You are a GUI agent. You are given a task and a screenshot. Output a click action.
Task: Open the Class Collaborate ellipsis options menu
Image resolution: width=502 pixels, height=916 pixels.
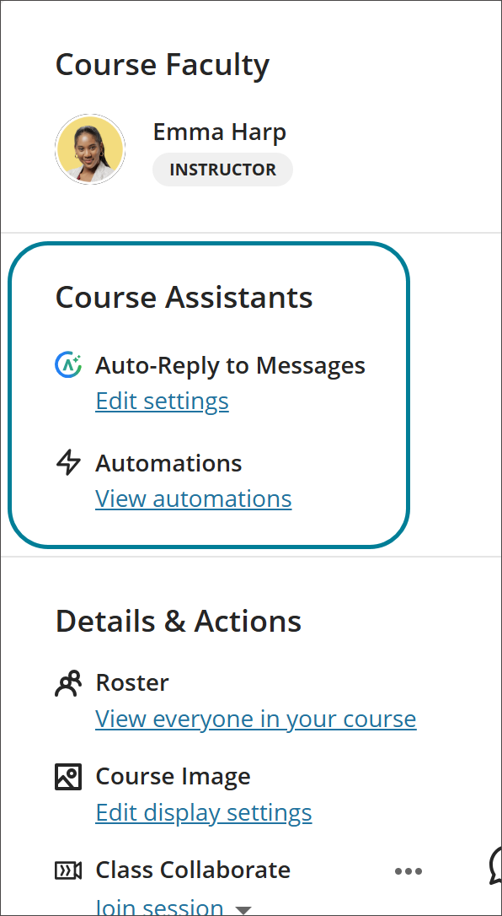409,870
